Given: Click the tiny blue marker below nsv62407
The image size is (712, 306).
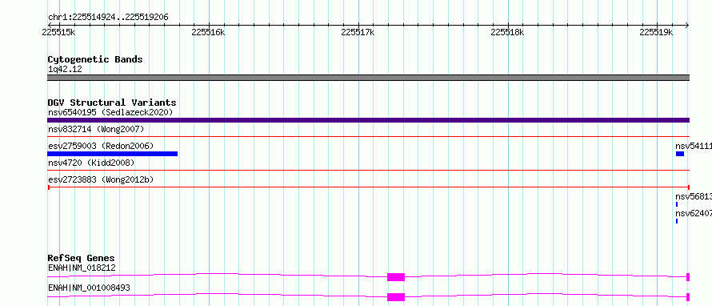Looking at the screenshot, I should (677, 221).
